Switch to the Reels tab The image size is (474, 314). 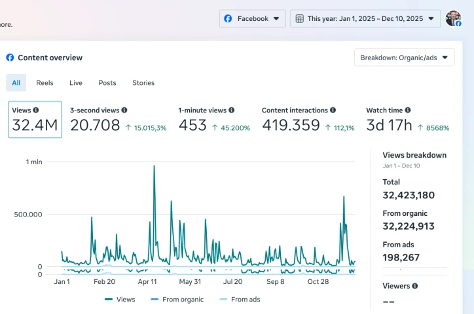click(45, 83)
